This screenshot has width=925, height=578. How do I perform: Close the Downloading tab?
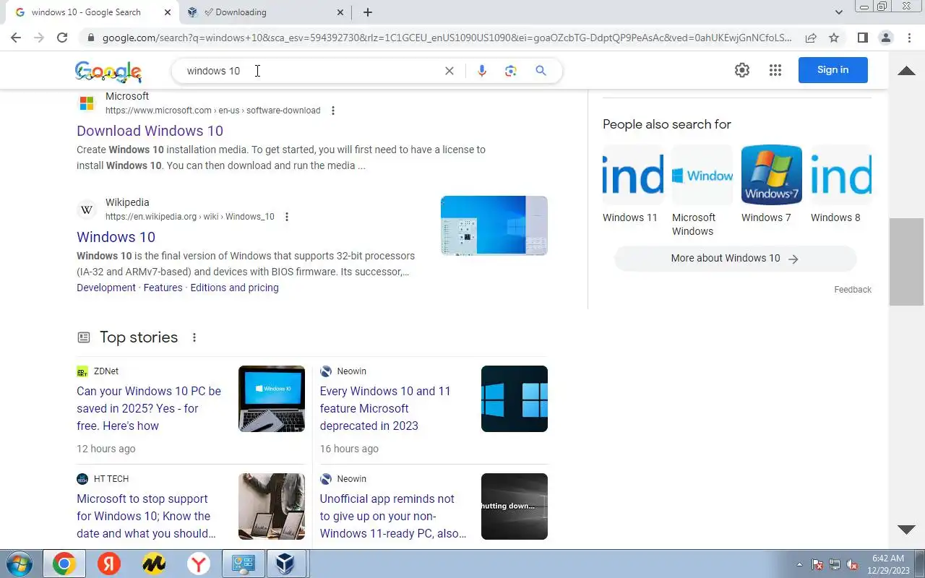[x=340, y=12]
